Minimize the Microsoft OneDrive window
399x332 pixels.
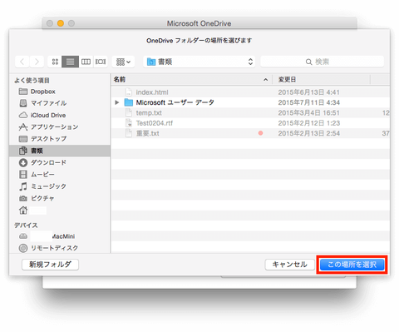click(61, 23)
